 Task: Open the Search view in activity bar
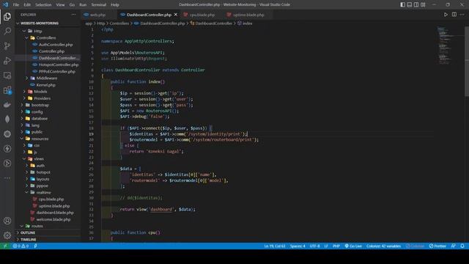(7, 31)
